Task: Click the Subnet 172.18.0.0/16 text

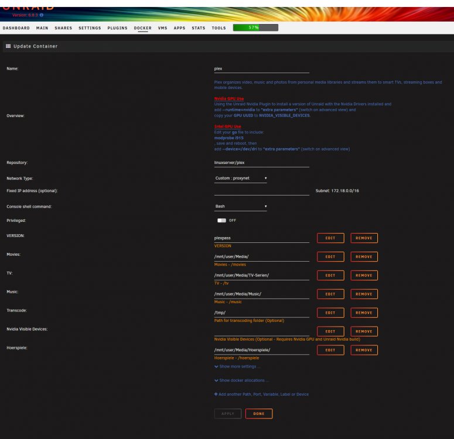Action: click(x=337, y=191)
